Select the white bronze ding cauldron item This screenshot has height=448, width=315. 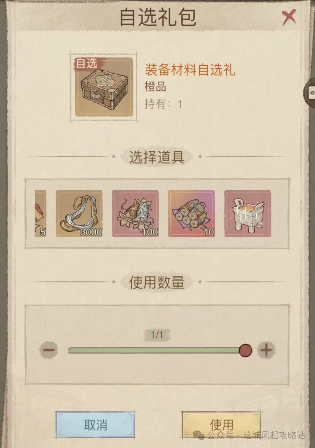coord(248,213)
